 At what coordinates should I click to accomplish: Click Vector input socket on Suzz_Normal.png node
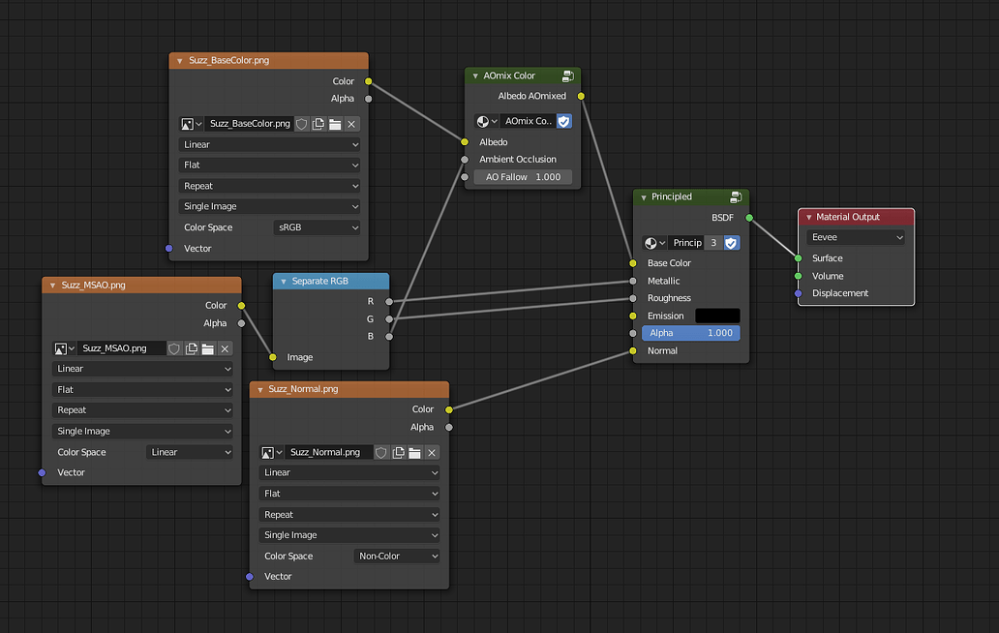[250, 576]
